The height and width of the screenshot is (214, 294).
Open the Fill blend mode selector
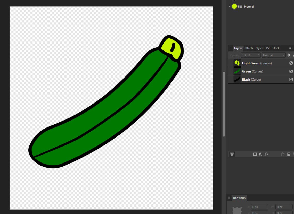tap(249, 7)
